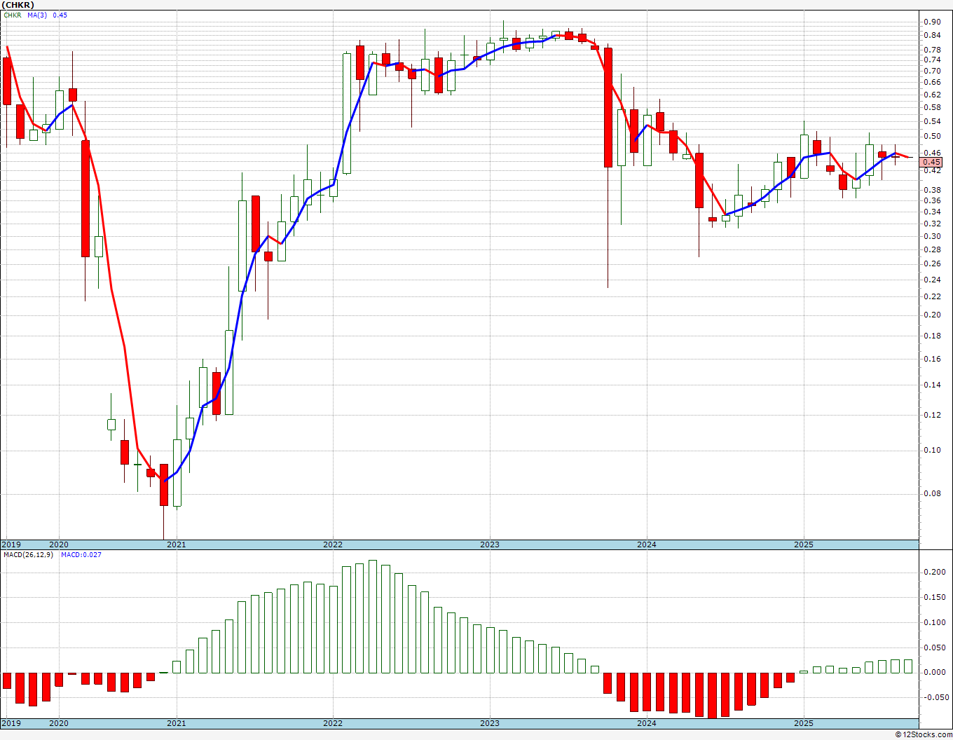This screenshot has height=740, width=953.
Task: Click the 0.58 price axis label
Action: (x=932, y=107)
